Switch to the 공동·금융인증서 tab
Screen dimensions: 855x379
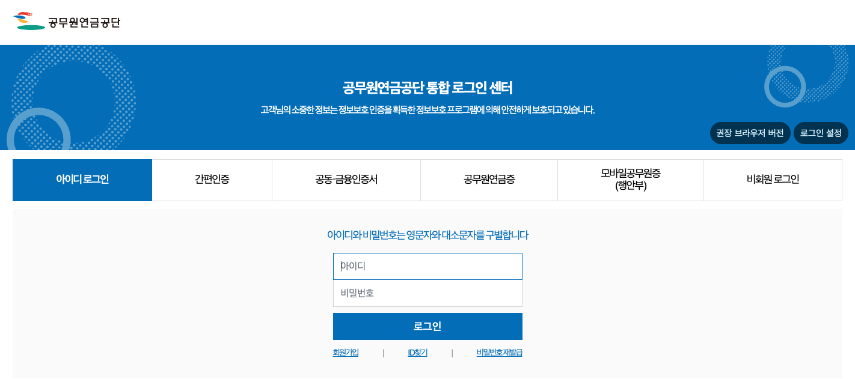tap(346, 180)
